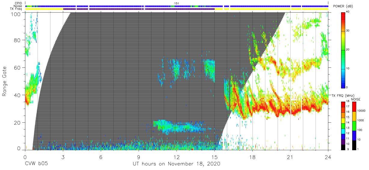The height and width of the screenshot is (170, 369).
Task: Click the 24 hour tick on time axis
Action: coord(328,157)
